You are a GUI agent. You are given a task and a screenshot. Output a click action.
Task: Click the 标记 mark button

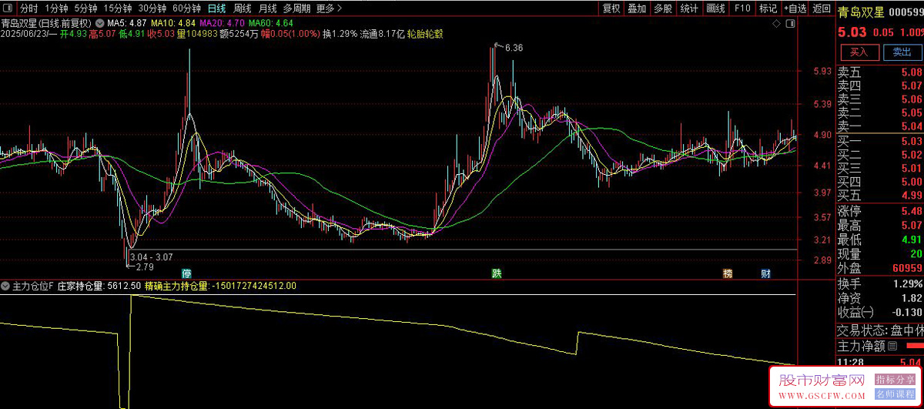768,8
